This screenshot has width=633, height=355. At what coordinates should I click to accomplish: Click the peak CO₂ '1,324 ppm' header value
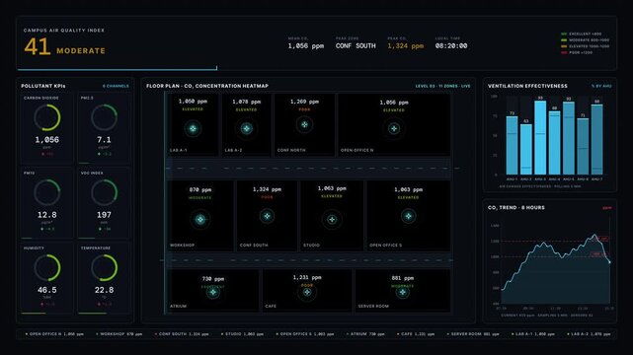click(x=405, y=46)
